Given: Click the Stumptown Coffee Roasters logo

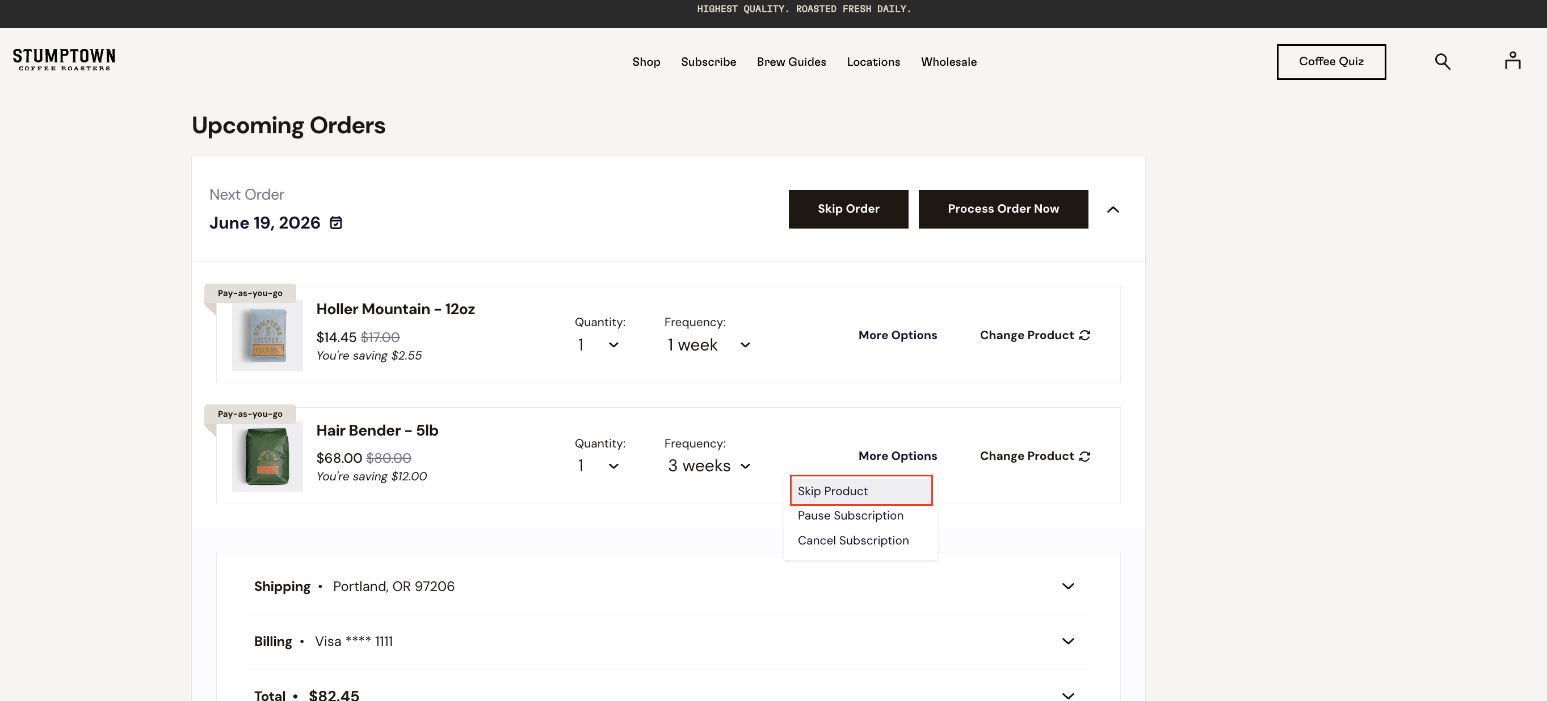Looking at the screenshot, I should click(64, 60).
